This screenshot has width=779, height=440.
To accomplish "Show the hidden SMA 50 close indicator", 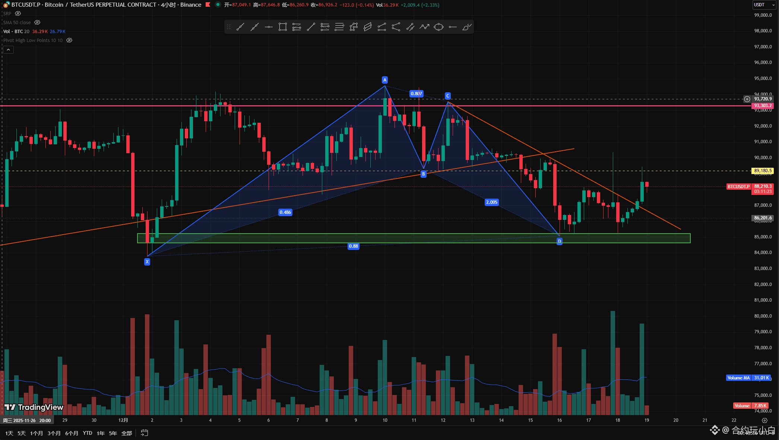I will tap(37, 22).
